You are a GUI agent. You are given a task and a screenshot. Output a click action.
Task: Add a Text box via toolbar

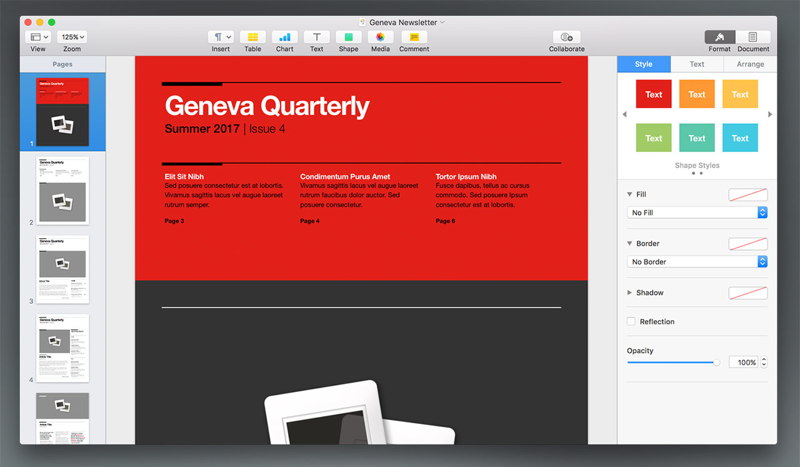tap(317, 38)
